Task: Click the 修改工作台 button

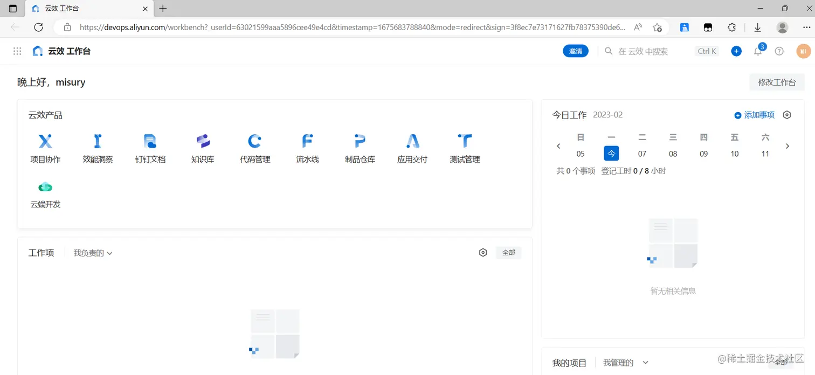Action: [x=777, y=82]
